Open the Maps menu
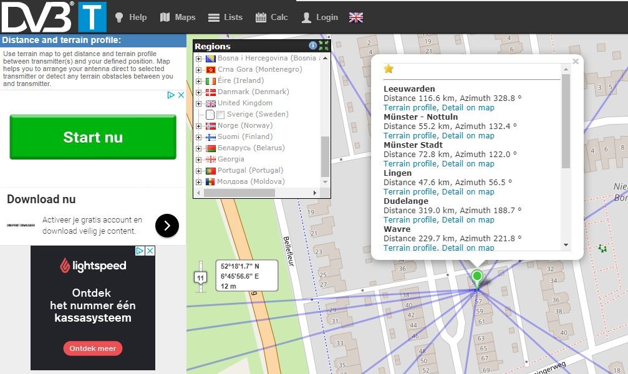 (178, 17)
